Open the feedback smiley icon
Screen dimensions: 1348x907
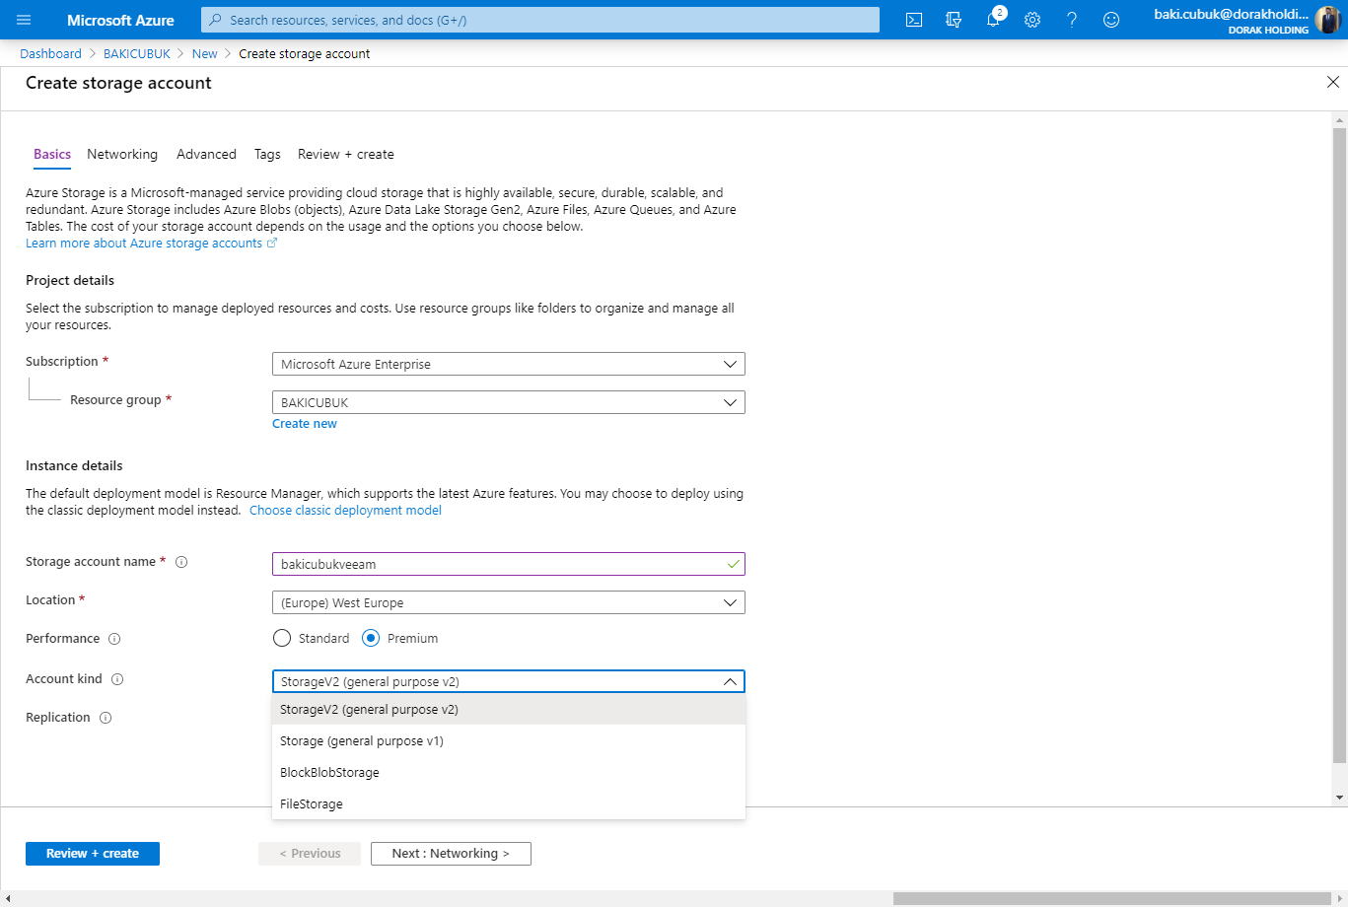click(1111, 20)
